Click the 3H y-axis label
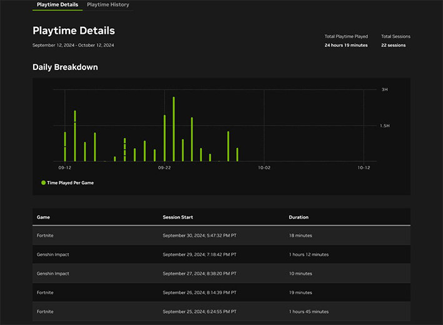Image resolution: width=443 pixels, height=325 pixels. [385, 89]
